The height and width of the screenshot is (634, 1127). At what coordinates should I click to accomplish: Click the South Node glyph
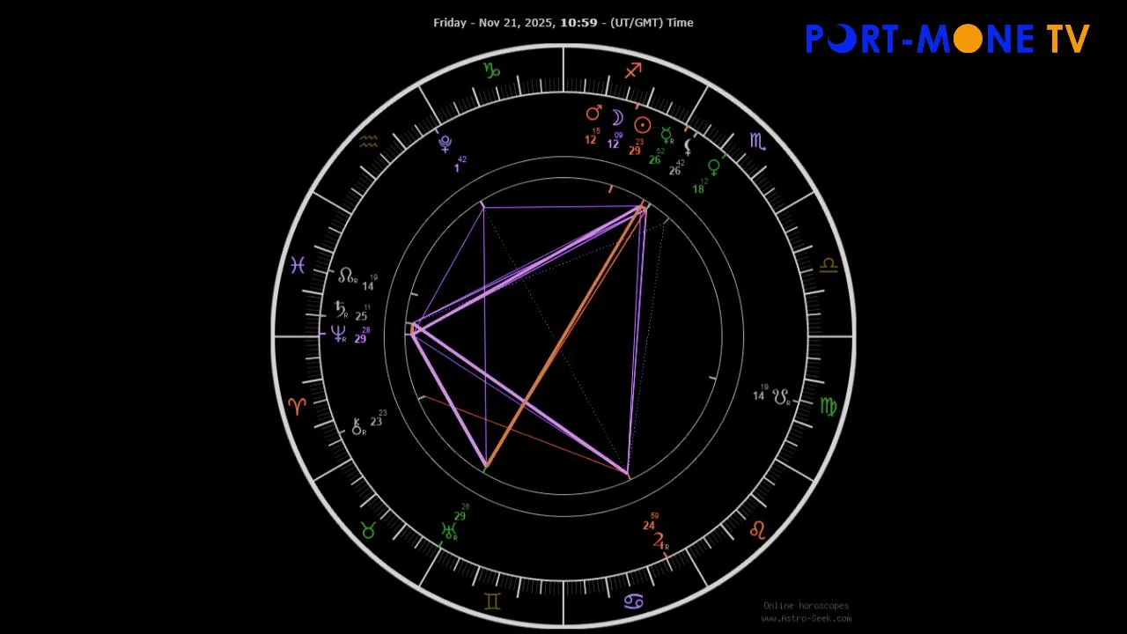pos(782,397)
